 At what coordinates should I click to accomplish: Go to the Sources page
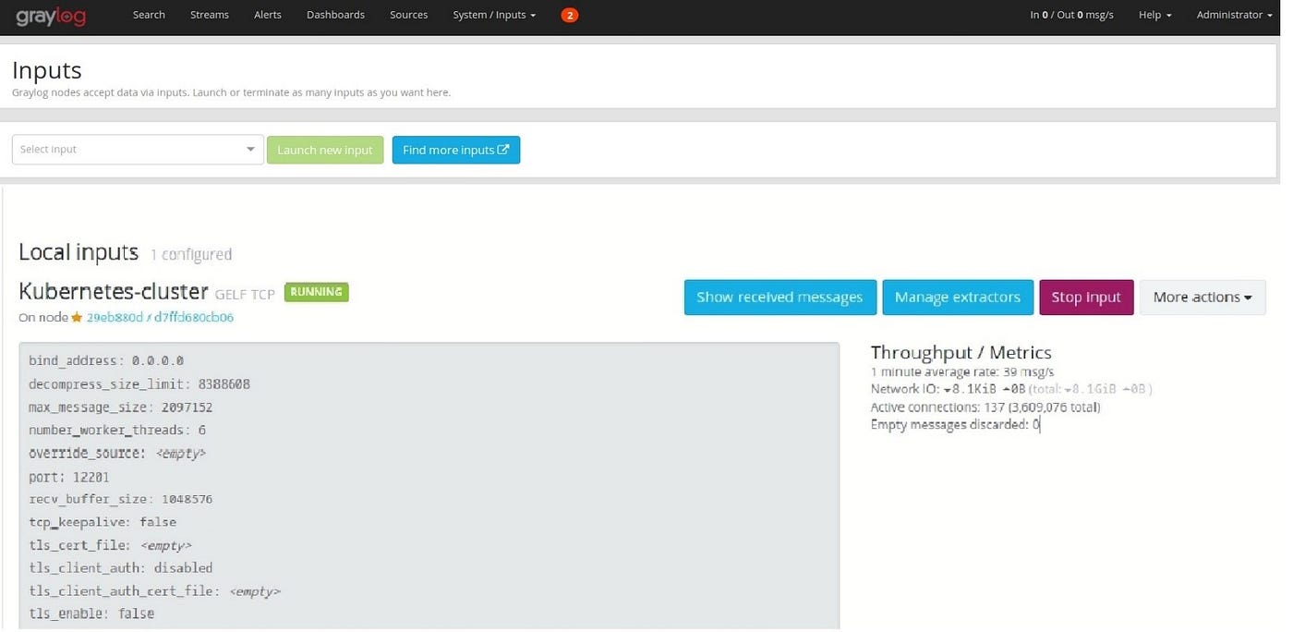(x=408, y=15)
